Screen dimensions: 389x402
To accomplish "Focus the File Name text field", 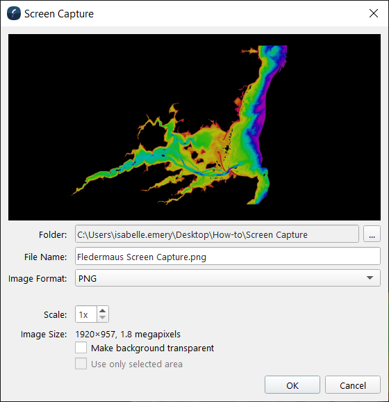I will pos(228,256).
